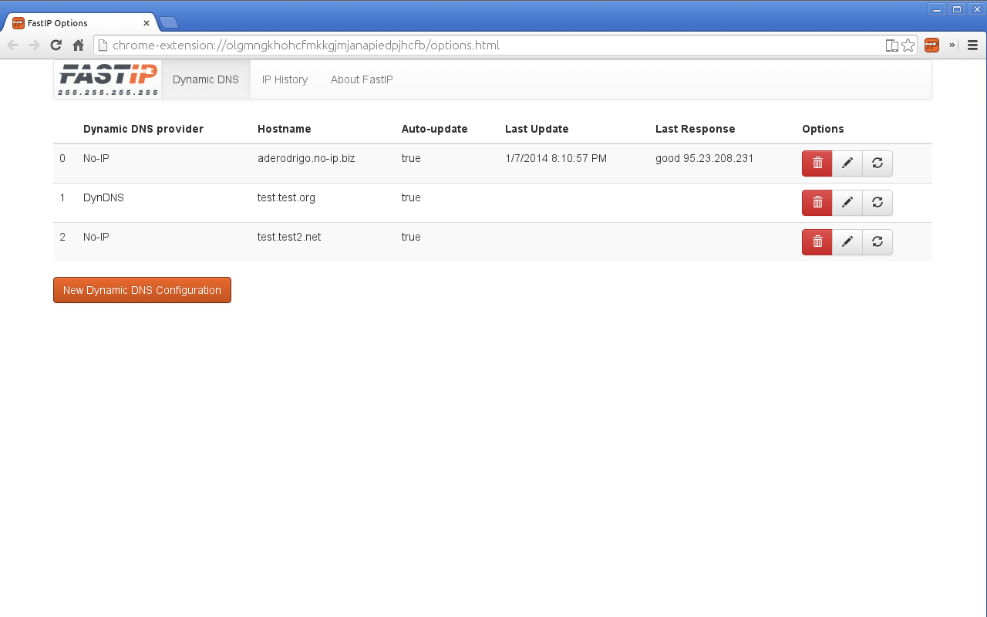
Task: Click the Dynamic DNS provider column header
Action: tap(143, 129)
